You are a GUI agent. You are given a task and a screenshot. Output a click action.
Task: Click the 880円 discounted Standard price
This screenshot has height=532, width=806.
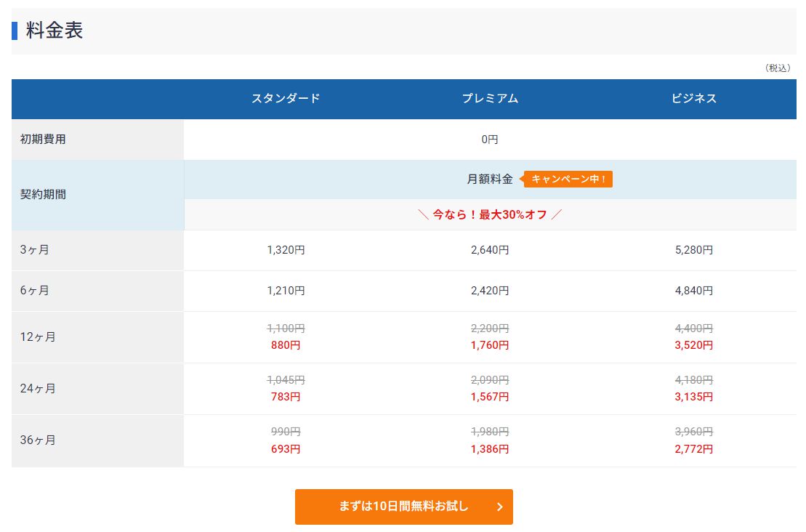coord(286,345)
